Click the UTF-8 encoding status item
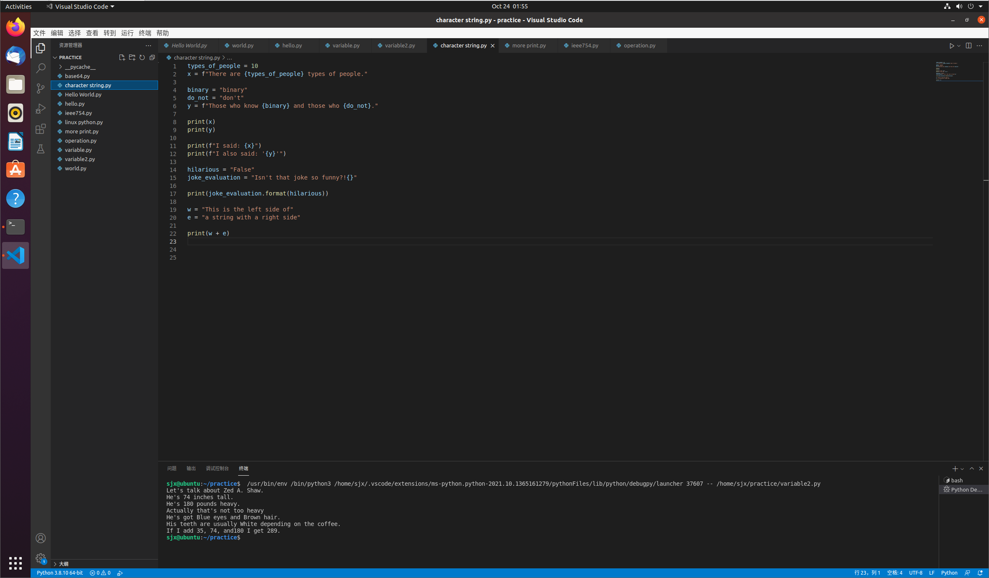 click(915, 573)
